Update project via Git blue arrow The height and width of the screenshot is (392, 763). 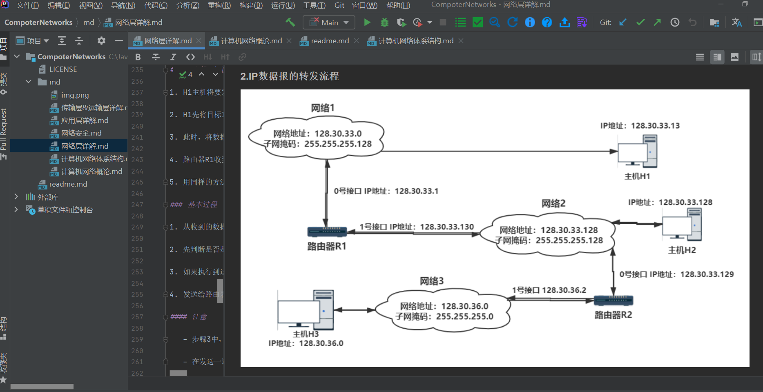623,22
